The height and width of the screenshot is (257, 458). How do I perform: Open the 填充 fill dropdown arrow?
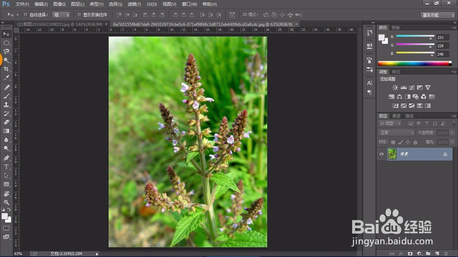[x=452, y=142]
